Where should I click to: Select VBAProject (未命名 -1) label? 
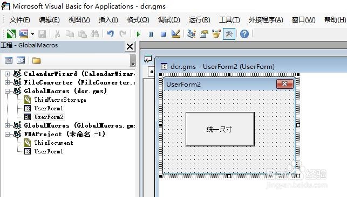pos(65,134)
